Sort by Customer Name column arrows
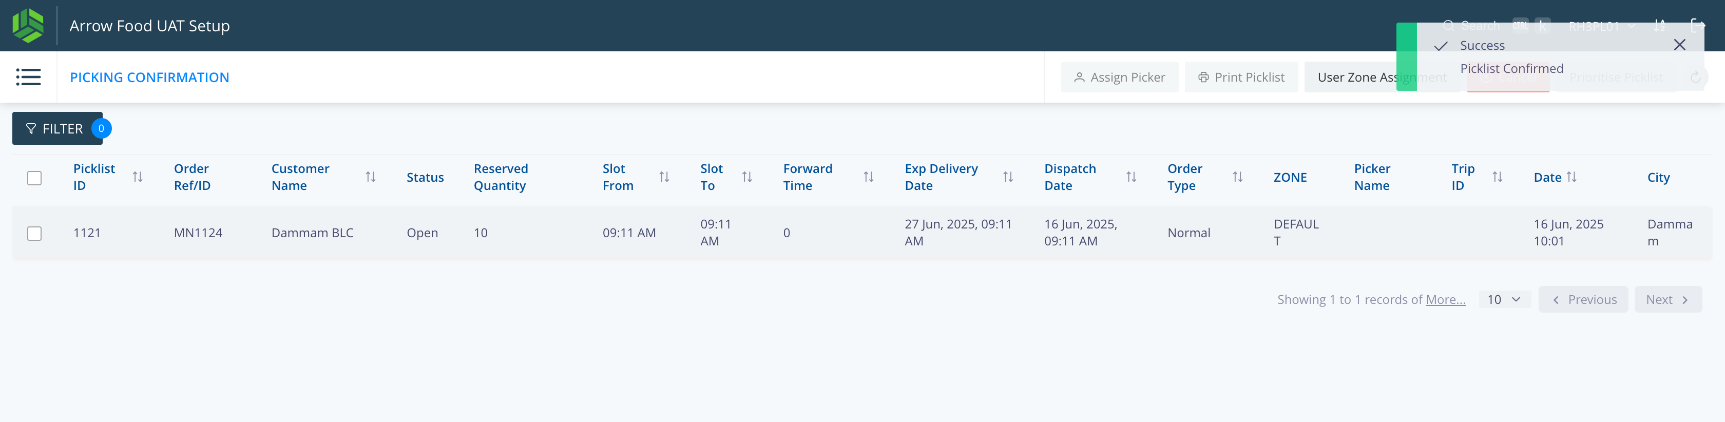1725x422 pixels. coord(370,177)
